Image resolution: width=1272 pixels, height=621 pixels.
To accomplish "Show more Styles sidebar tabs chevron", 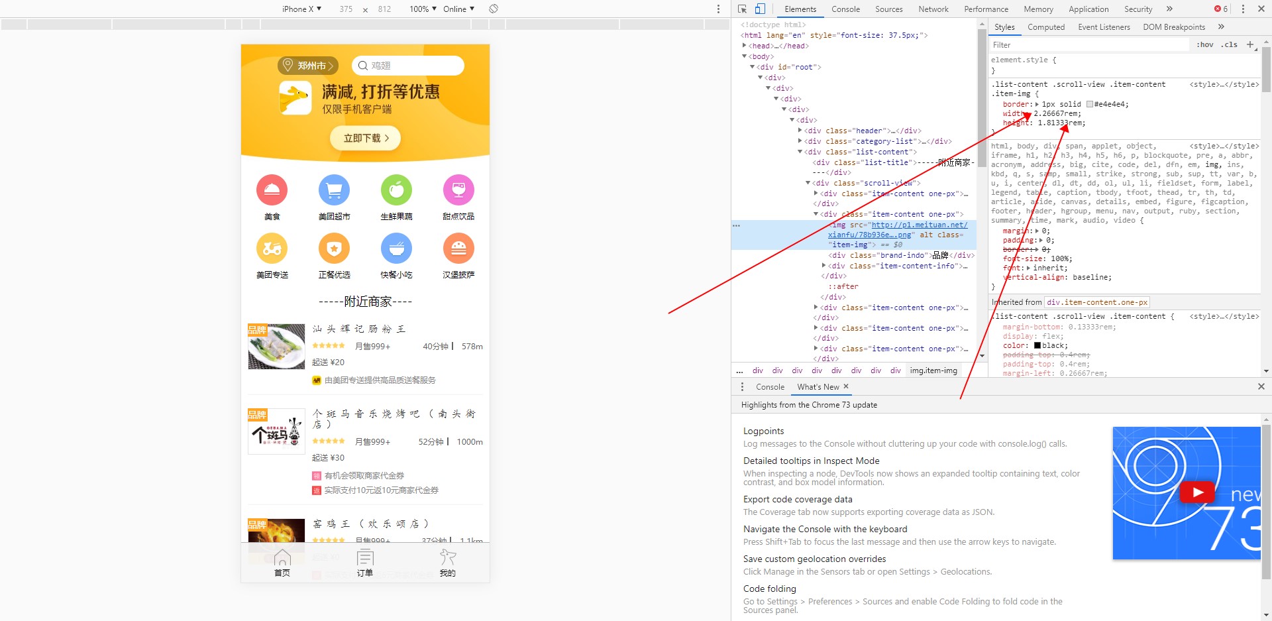I will (x=1221, y=27).
